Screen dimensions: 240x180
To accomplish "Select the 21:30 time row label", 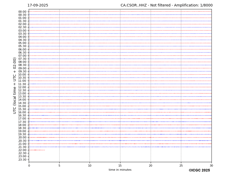I will (22, 147).
